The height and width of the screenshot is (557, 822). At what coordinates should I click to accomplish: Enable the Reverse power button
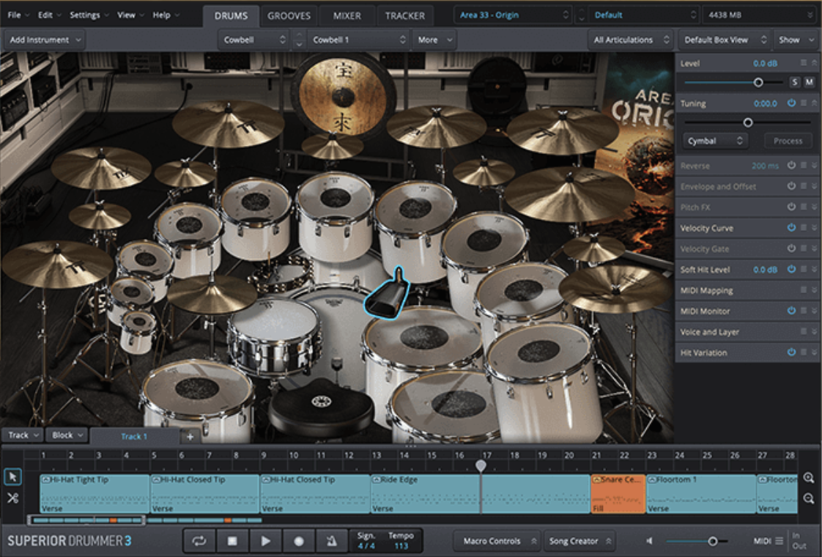[791, 165]
